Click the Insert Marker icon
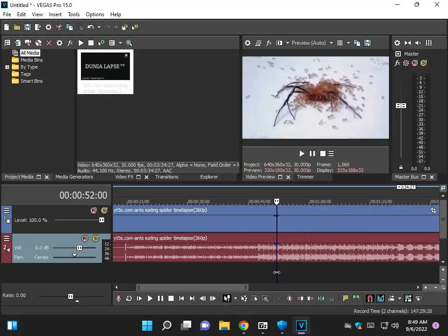This screenshot has height=336, width=448. (346, 298)
